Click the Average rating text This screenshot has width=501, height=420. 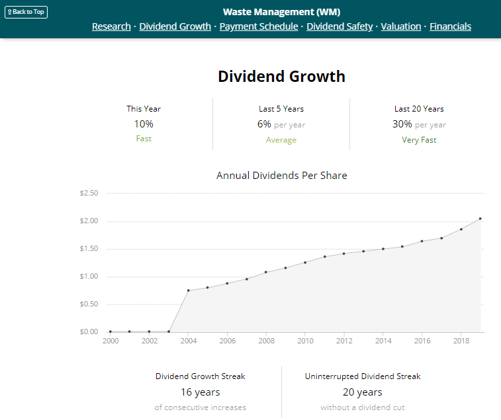281,140
